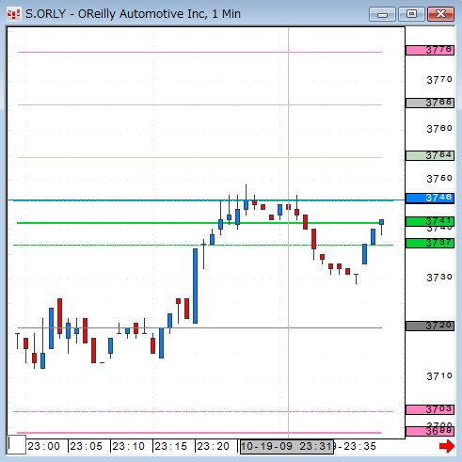Click the pink 3688 price label
The width and height of the screenshot is (462, 462).
pyautogui.click(x=430, y=431)
